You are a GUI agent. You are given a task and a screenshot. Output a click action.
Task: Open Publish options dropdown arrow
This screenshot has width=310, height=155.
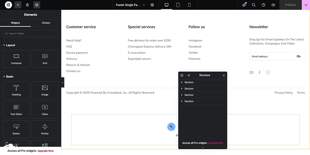[306, 5]
